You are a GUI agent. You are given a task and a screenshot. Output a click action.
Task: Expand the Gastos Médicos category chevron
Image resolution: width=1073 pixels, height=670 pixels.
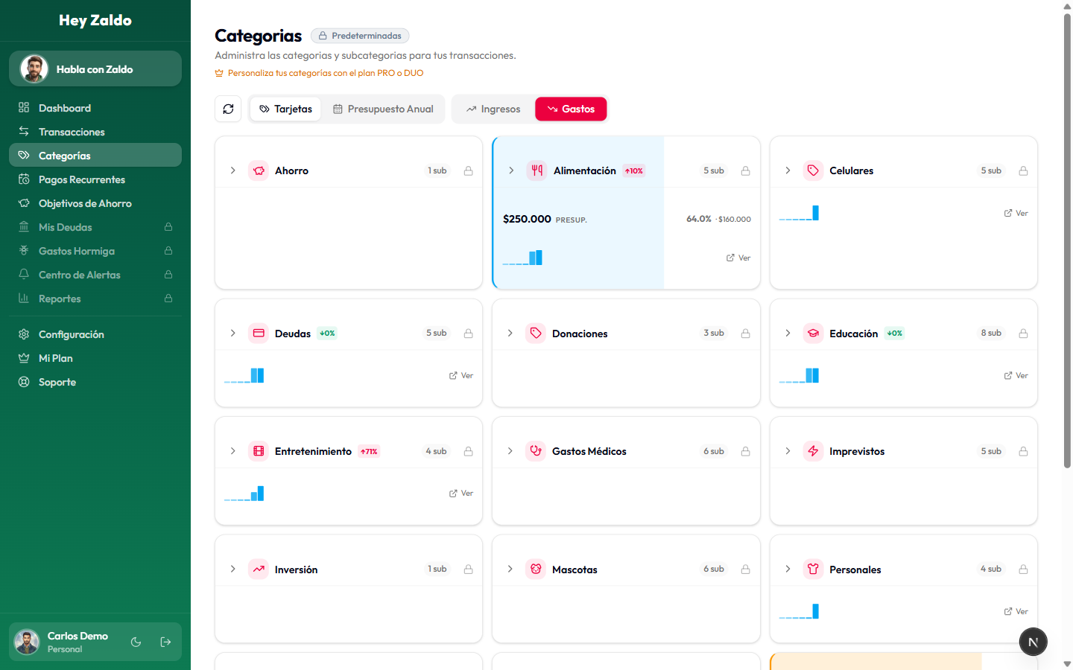pyautogui.click(x=510, y=451)
